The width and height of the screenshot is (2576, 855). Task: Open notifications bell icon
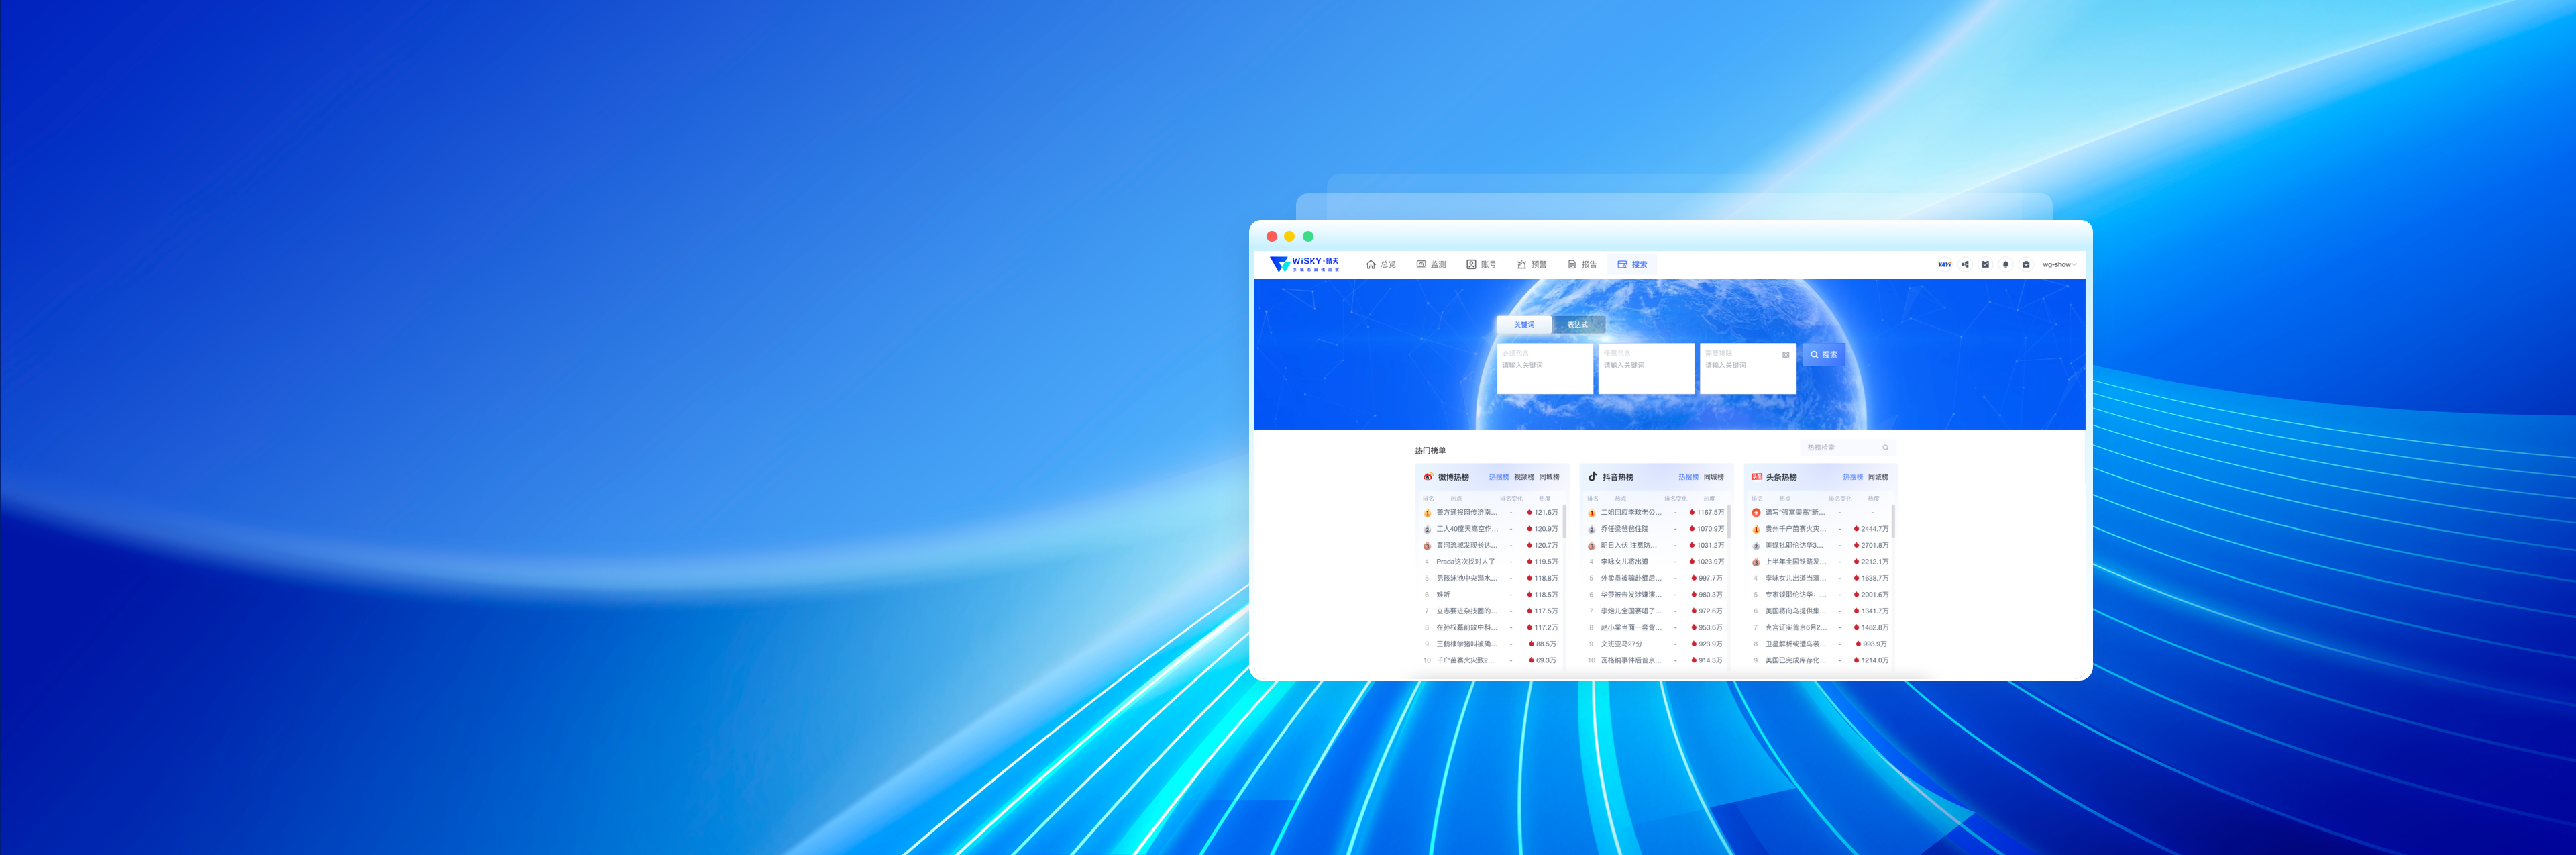pyautogui.click(x=2005, y=265)
